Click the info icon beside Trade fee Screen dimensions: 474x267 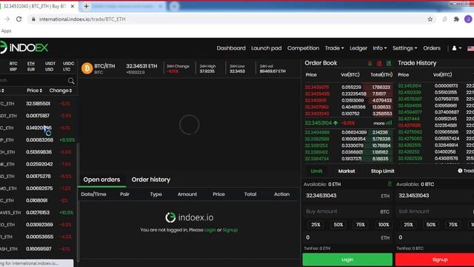point(460,171)
